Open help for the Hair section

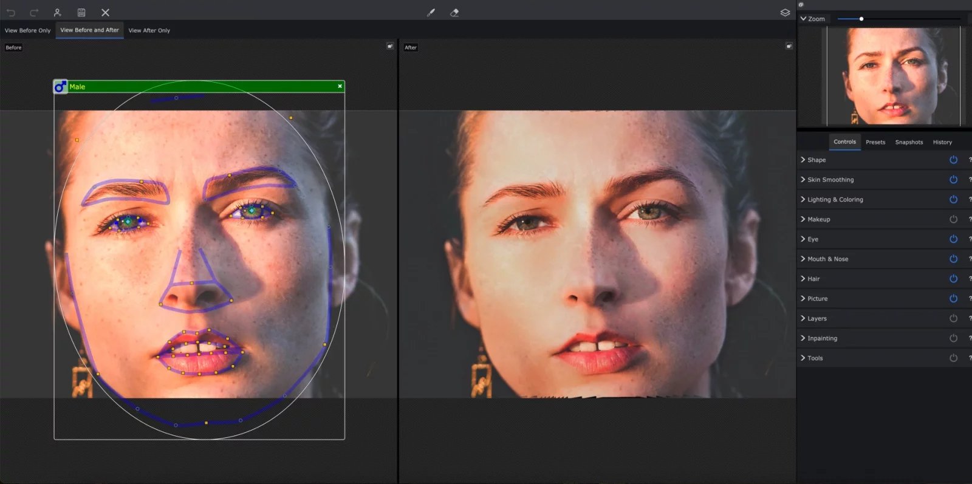[x=970, y=279]
